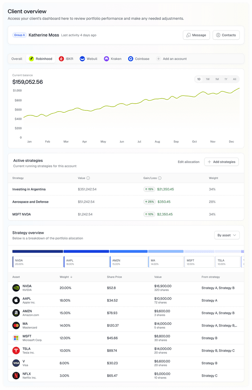
Task: Click the chat bubble icon in Message
Action: (189, 35)
